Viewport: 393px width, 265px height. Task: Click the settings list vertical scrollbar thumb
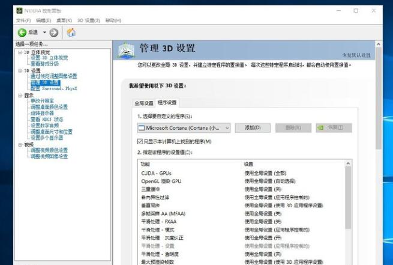tap(348, 198)
